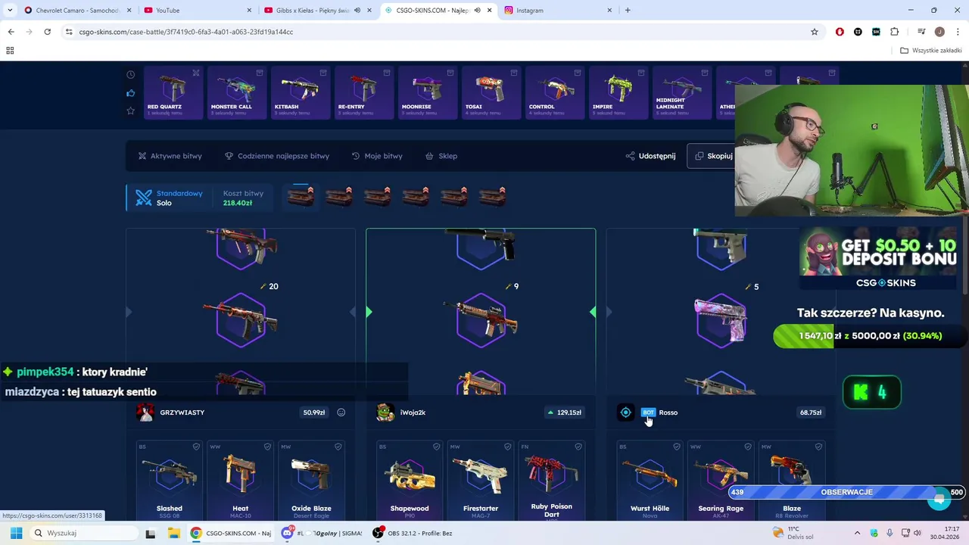The width and height of the screenshot is (969, 545).
Task: Open Wszystkie zakładki bookmarks folder
Action: tap(931, 51)
